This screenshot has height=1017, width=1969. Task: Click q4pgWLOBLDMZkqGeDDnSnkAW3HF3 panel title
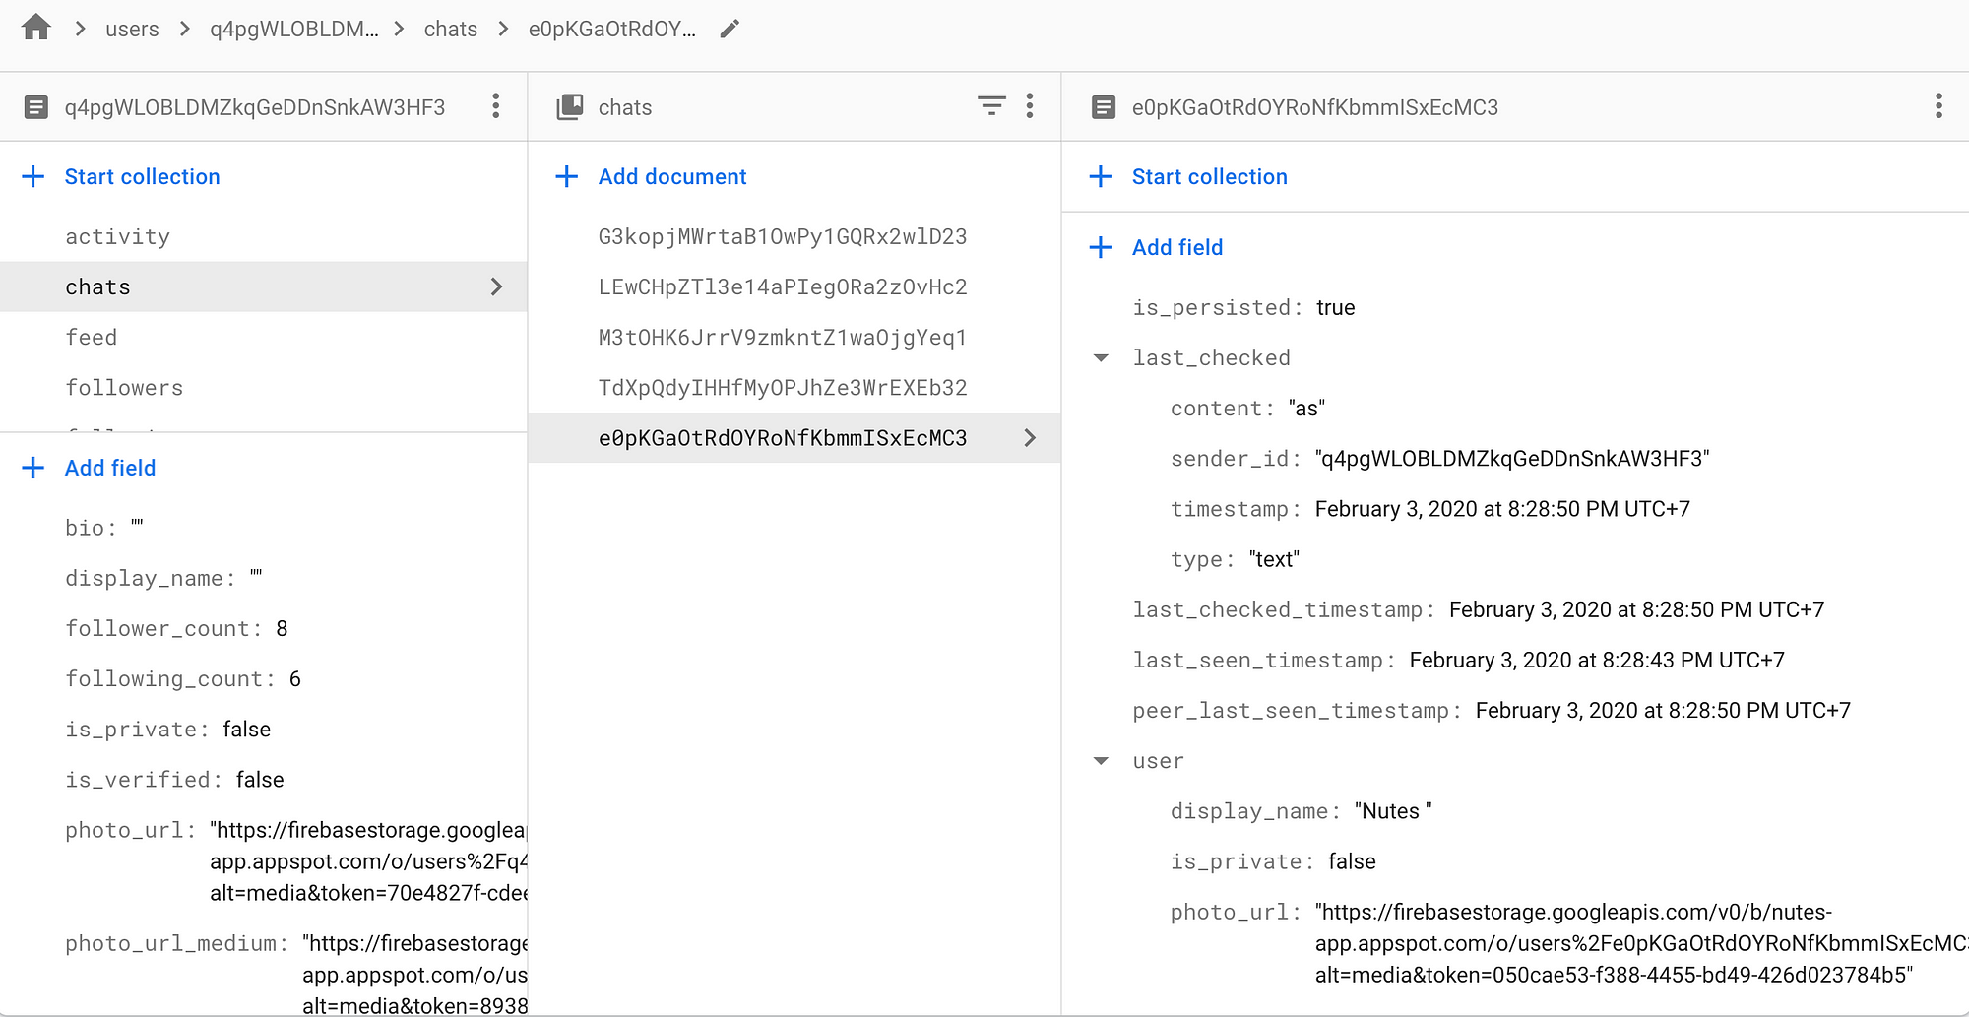pyautogui.click(x=255, y=107)
